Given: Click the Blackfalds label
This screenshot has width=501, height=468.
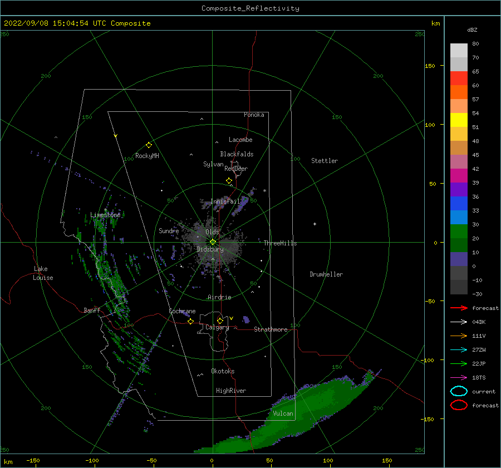Looking at the screenshot, I should pos(237,154).
